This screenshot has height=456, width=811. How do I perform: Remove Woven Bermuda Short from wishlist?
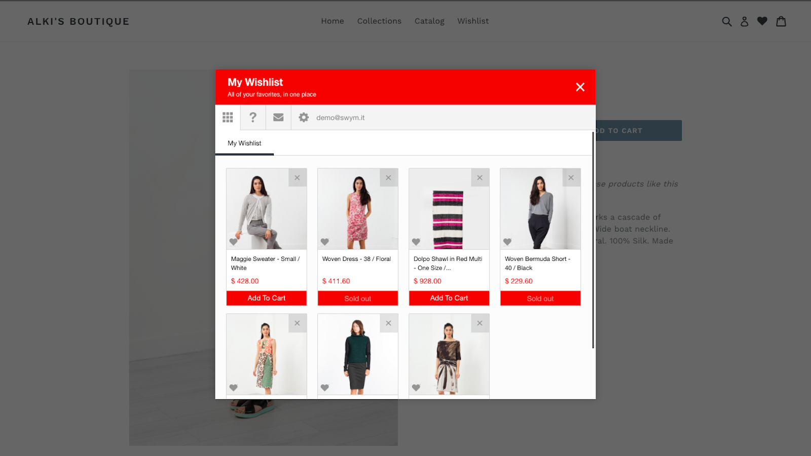tap(571, 178)
